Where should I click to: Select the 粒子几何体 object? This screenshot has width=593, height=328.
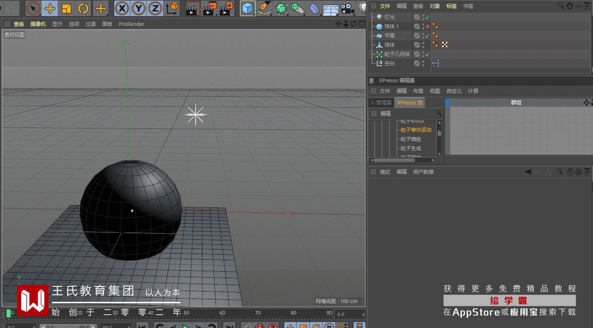[x=397, y=54]
